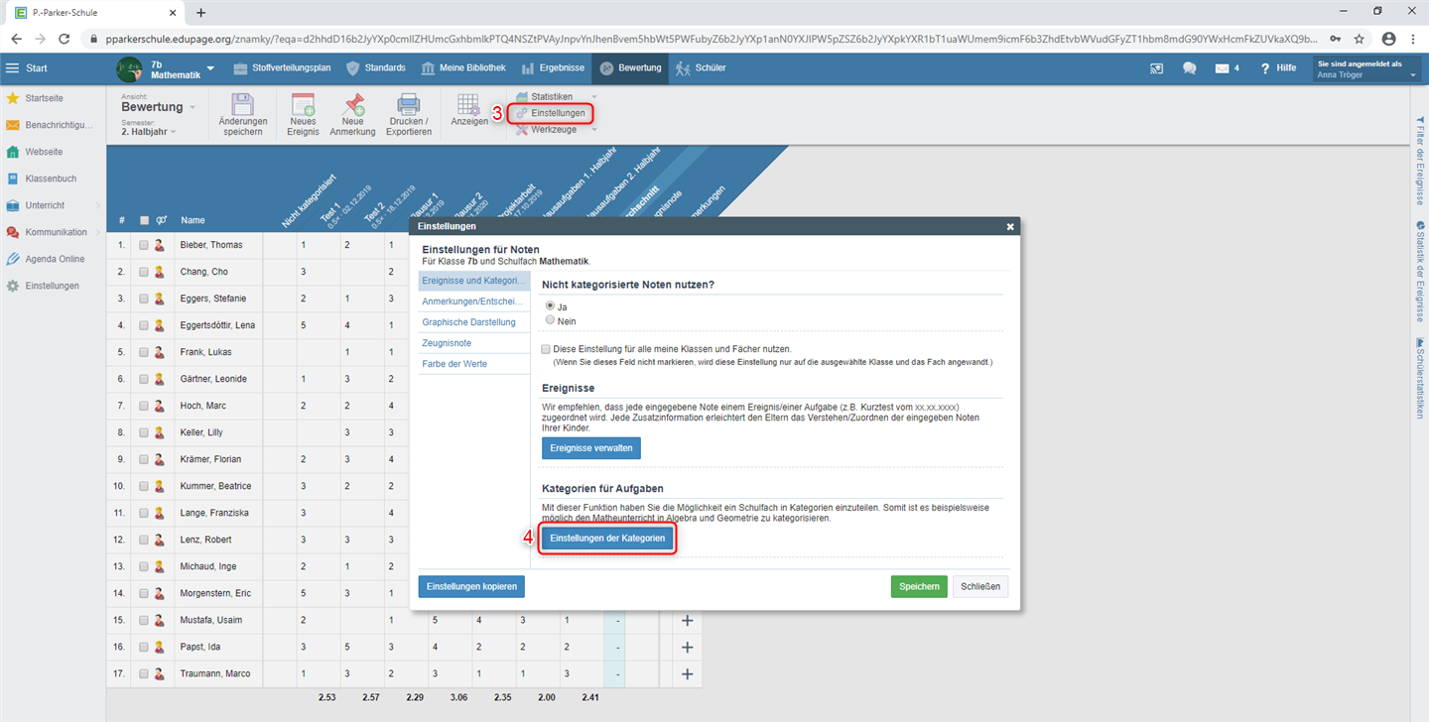Open the Stoffverteilungsplan menu item

(282, 68)
